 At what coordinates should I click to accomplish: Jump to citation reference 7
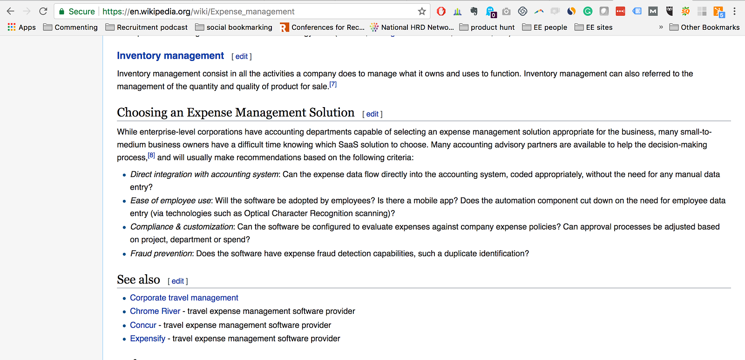tap(333, 84)
